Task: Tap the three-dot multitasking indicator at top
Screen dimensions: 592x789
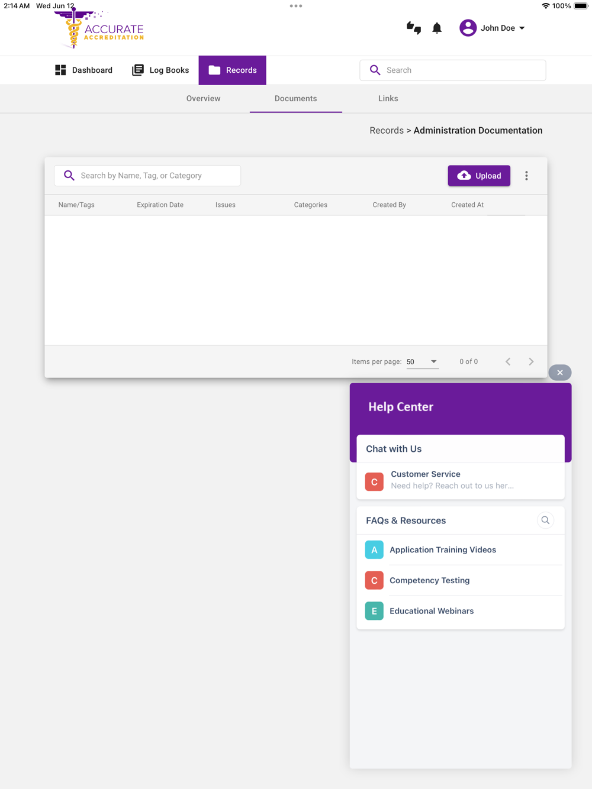Action: coord(296,6)
